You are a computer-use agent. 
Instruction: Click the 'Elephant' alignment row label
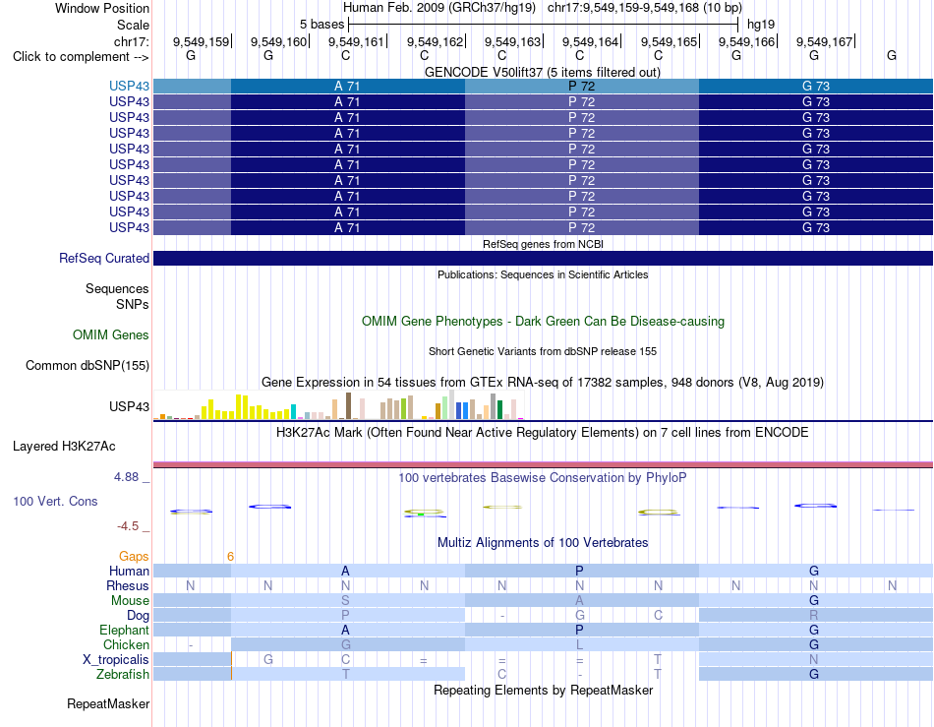[x=124, y=631]
